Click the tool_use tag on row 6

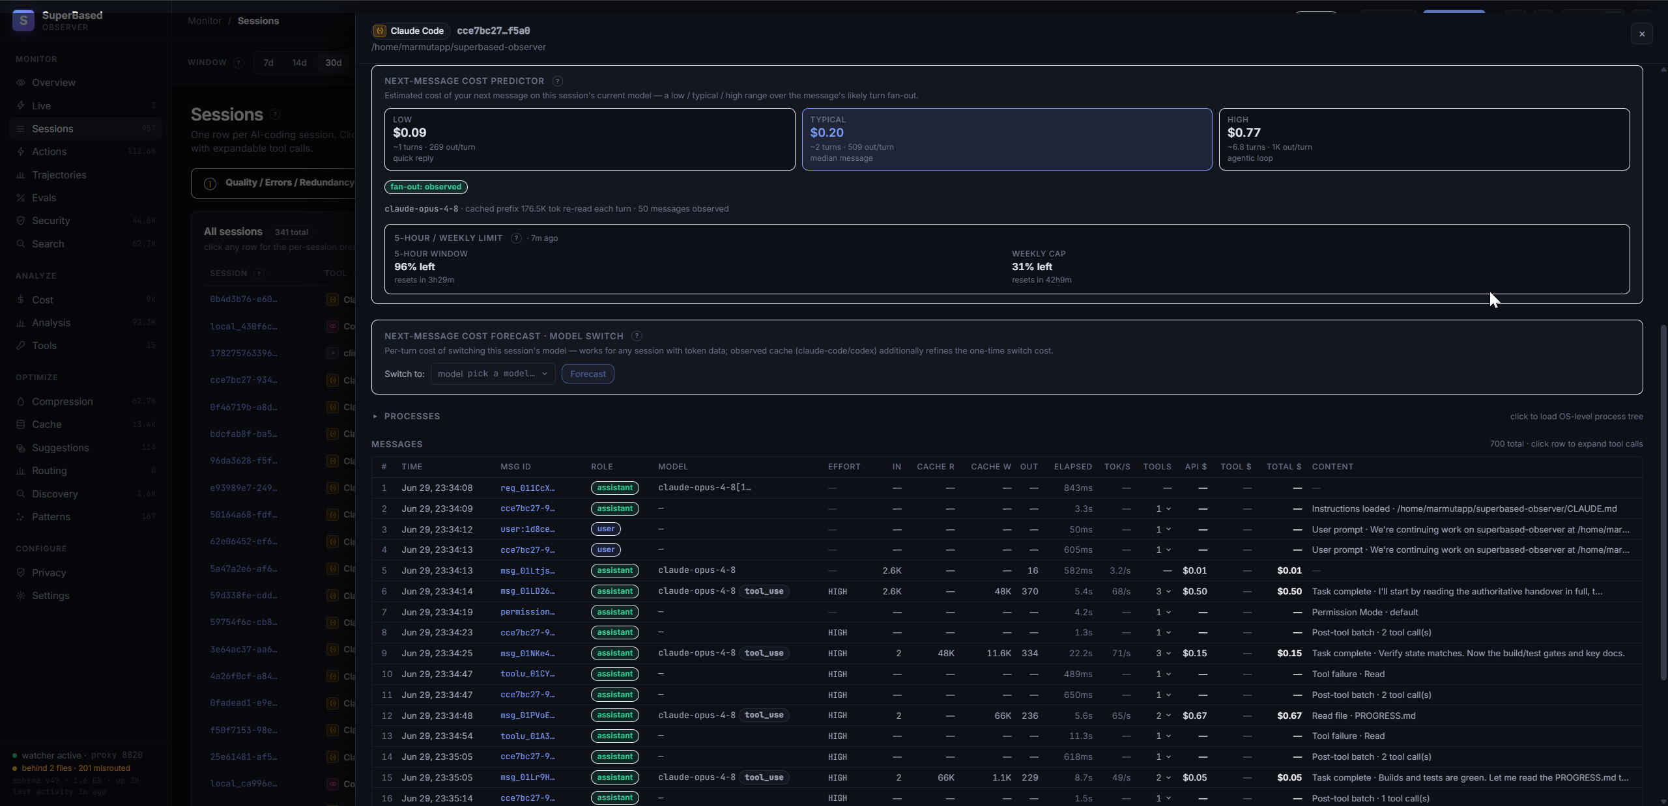pos(764,591)
